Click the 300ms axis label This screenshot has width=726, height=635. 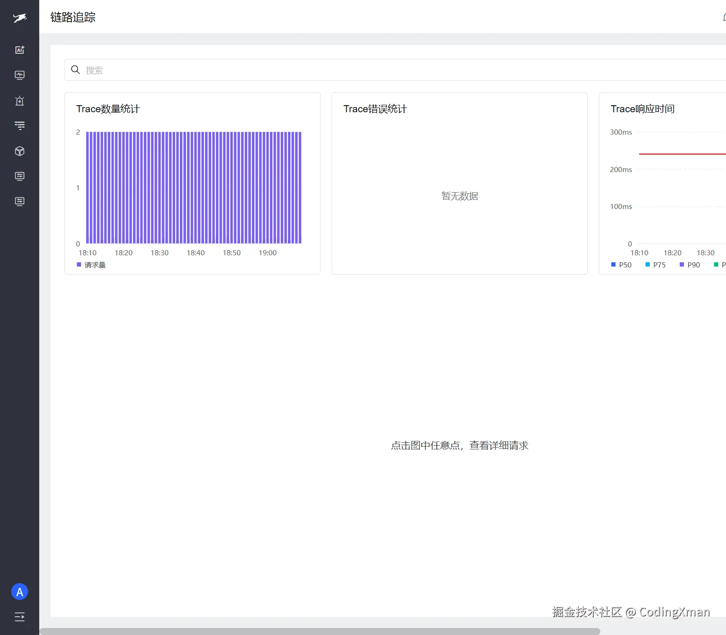[621, 132]
